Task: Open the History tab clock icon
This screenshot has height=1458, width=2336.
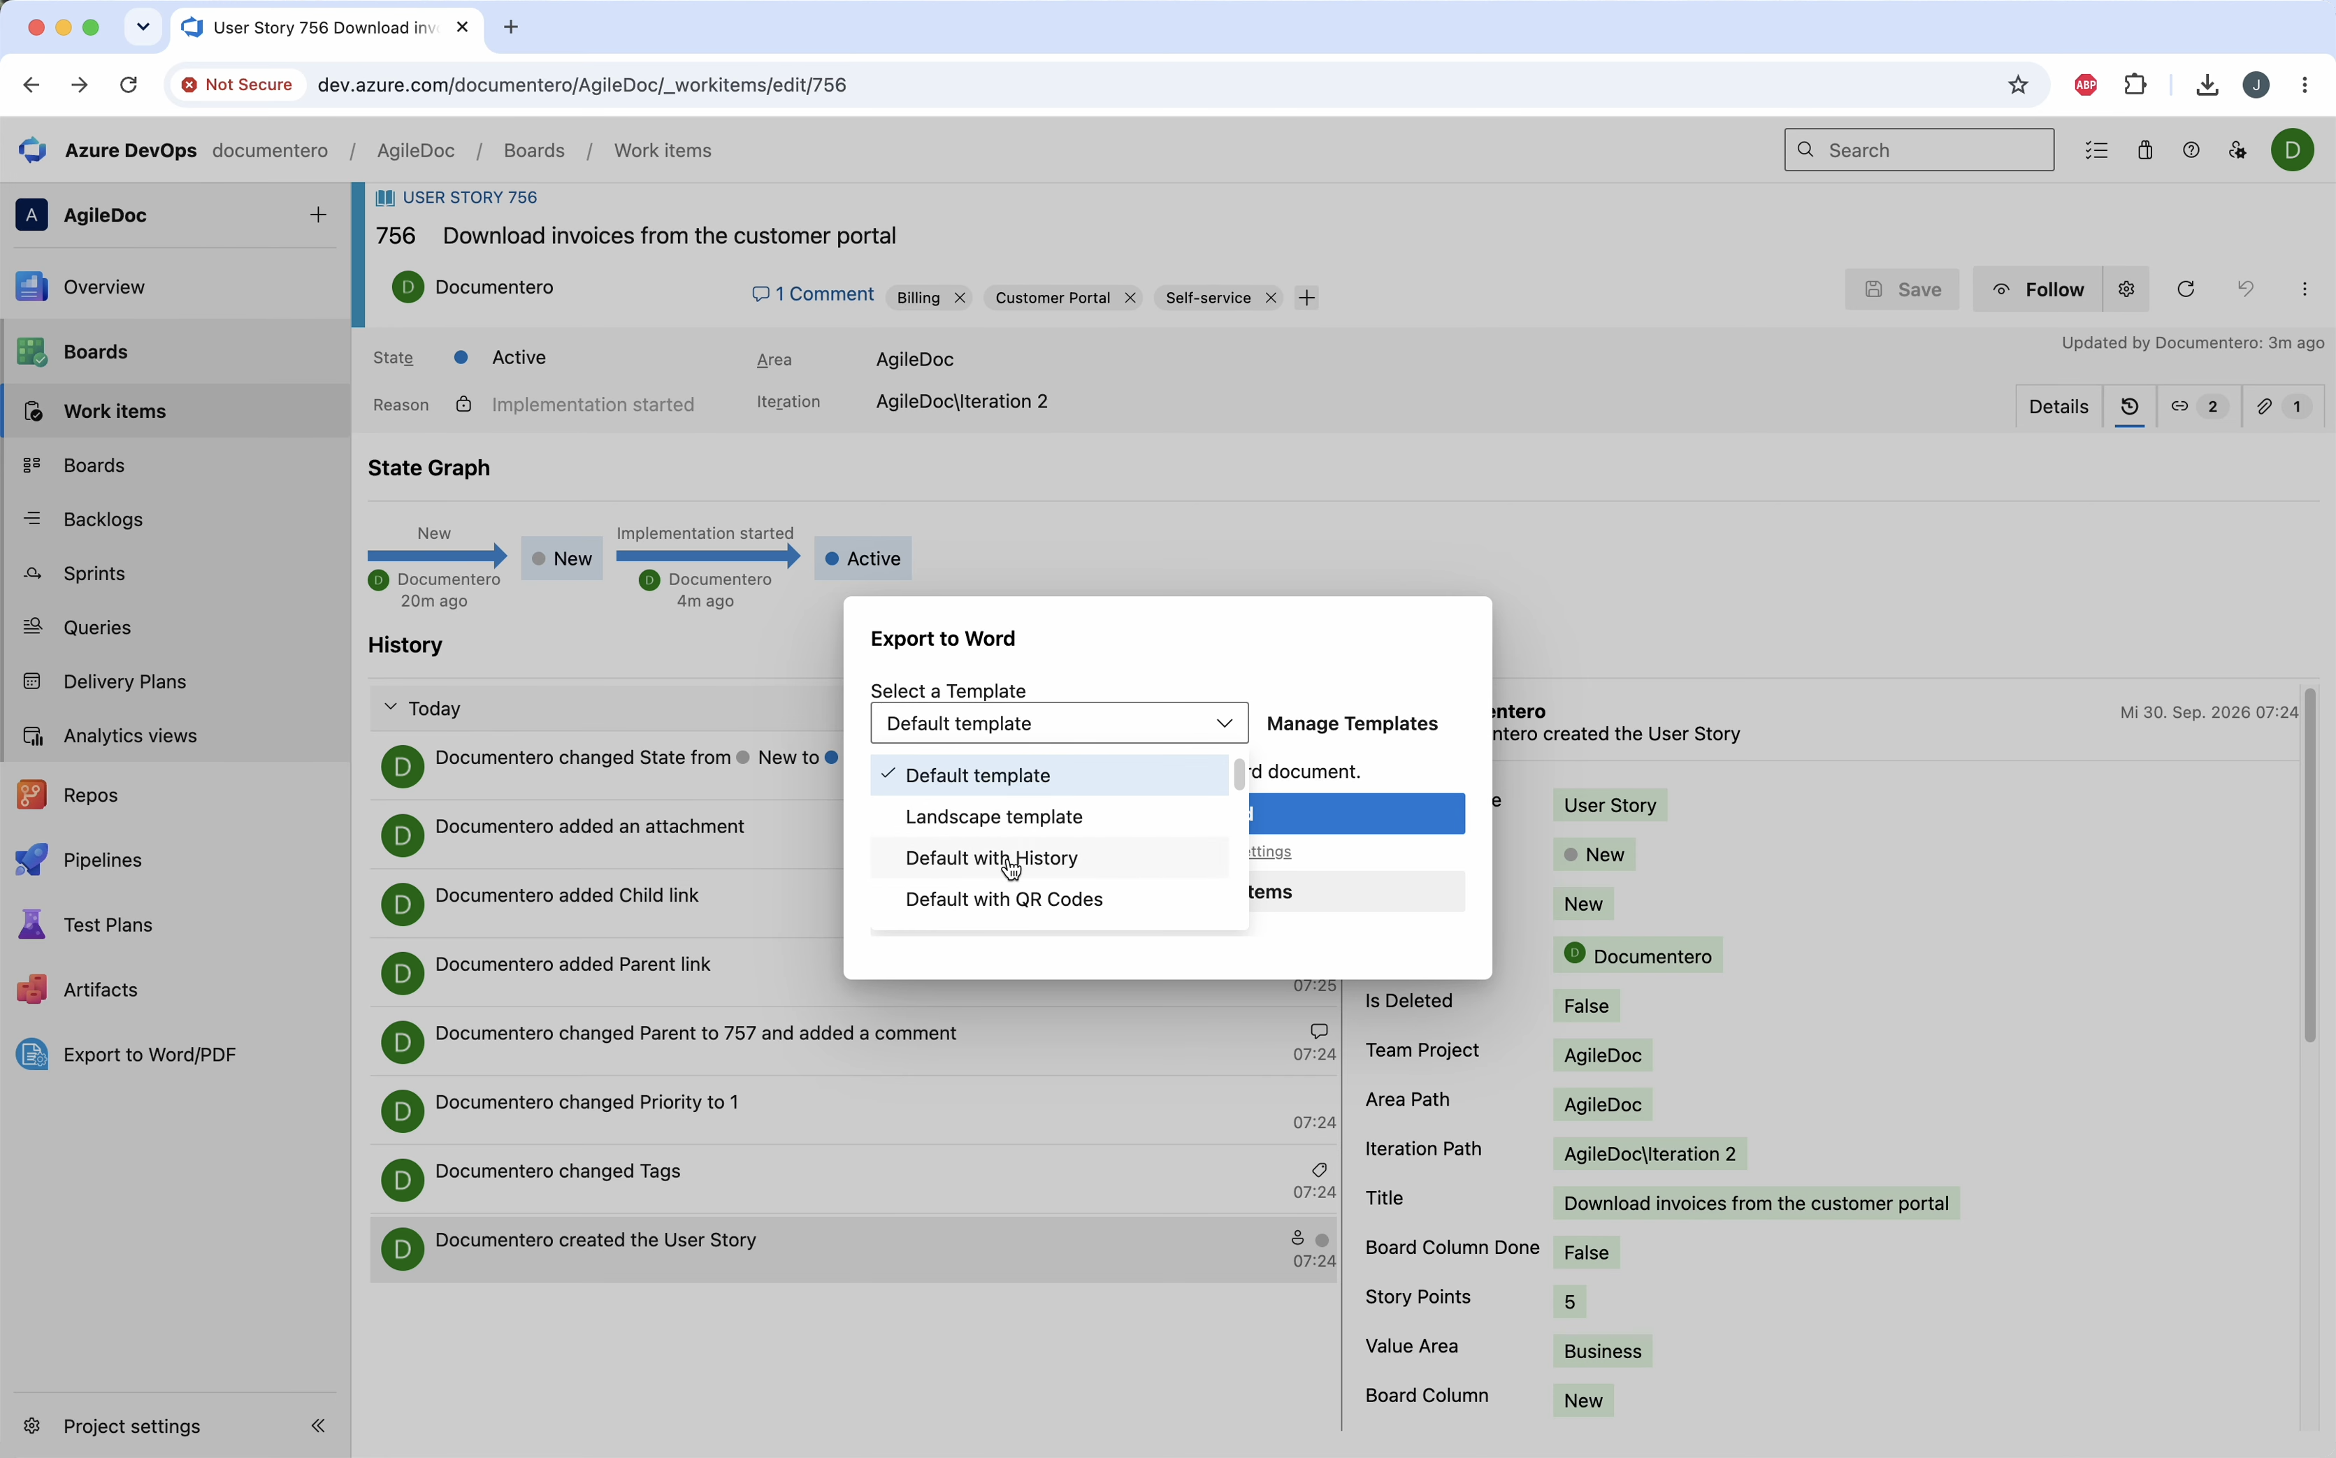Action: pos(2130,407)
